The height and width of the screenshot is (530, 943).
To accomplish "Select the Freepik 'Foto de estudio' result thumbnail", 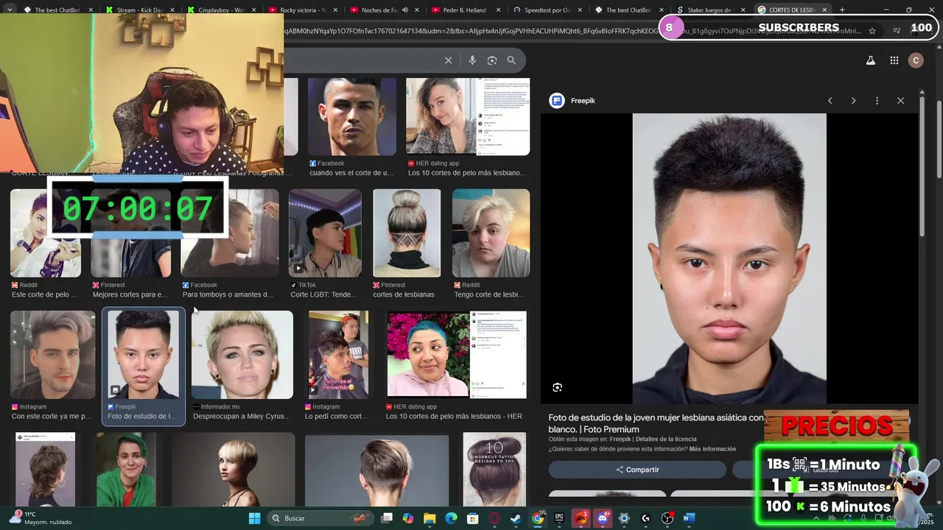I will tap(143, 355).
